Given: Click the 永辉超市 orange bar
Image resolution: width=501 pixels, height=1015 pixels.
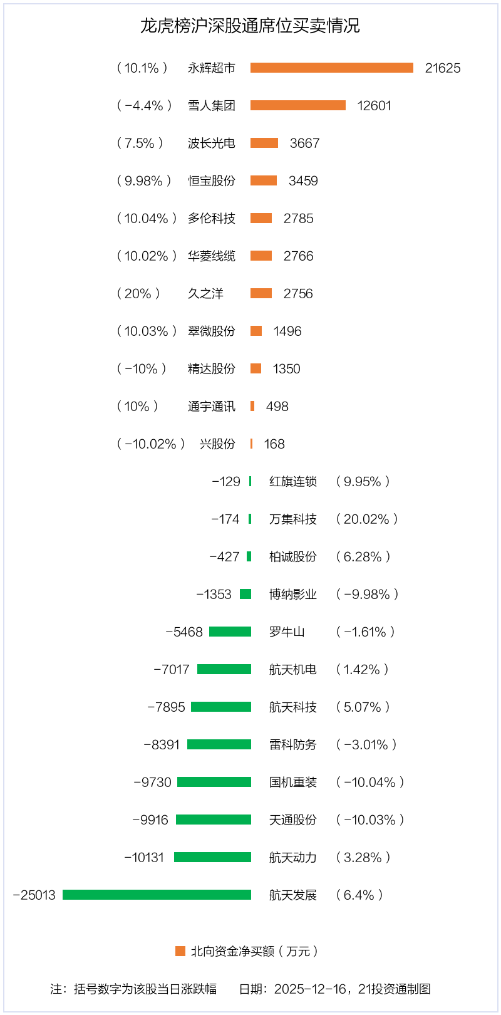Looking at the screenshot, I should (x=331, y=68).
